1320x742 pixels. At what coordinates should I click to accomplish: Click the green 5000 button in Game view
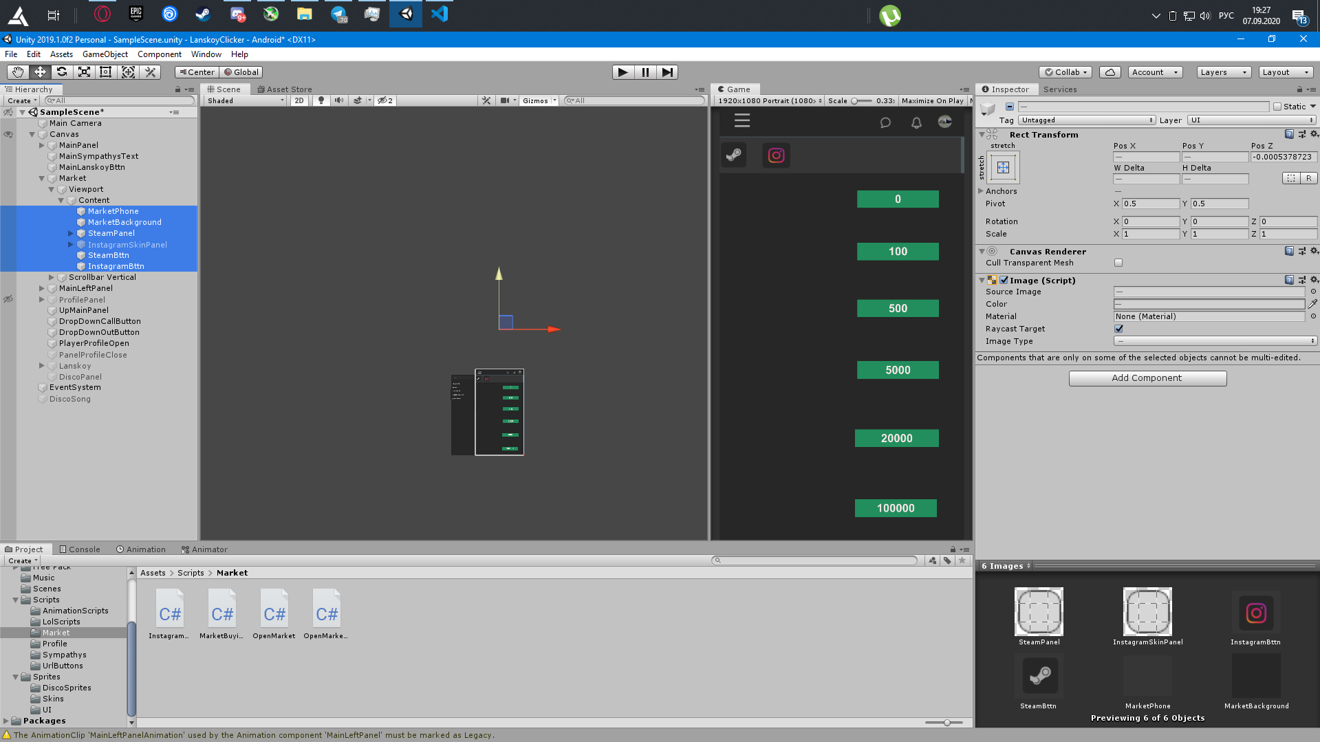pos(898,370)
